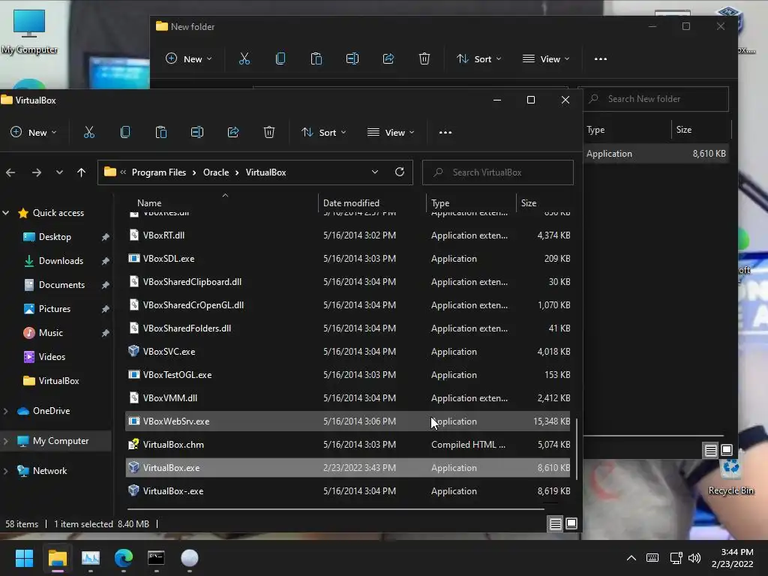Open the View dropdown in VirtualBox window
This screenshot has height=576, width=768.
tap(391, 132)
